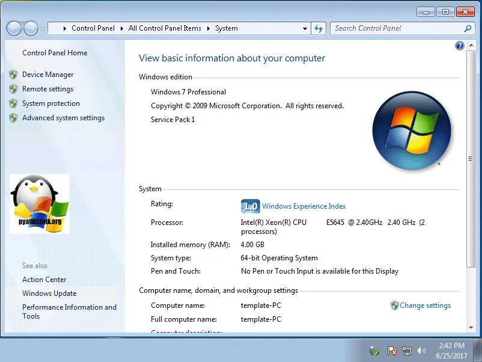Click the Change settings shield icon

[x=395, y=305]
